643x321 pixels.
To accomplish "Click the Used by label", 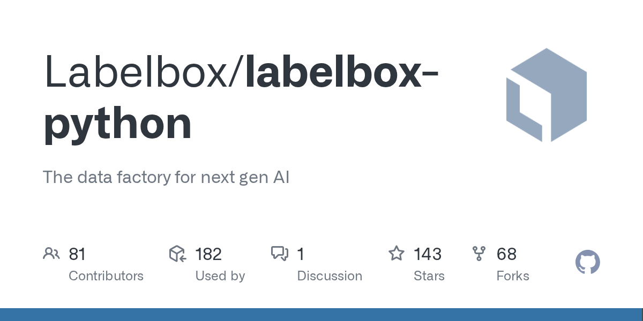I will [x=220, y=276].
